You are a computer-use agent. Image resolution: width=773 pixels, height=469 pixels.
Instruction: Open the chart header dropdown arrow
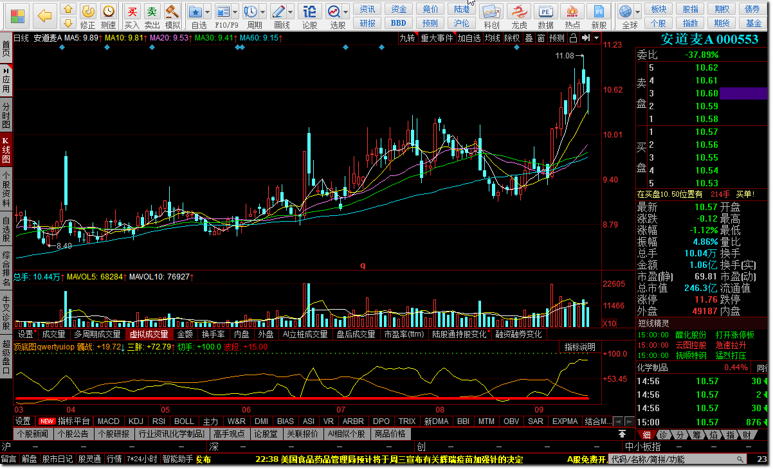point(597,38)
